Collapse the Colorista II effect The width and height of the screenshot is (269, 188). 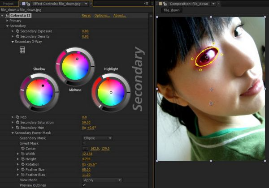coord(2,16)
